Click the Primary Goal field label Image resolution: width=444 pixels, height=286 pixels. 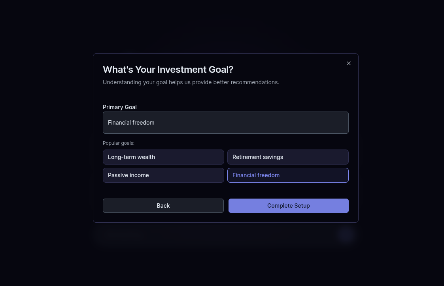pos(119,107)
